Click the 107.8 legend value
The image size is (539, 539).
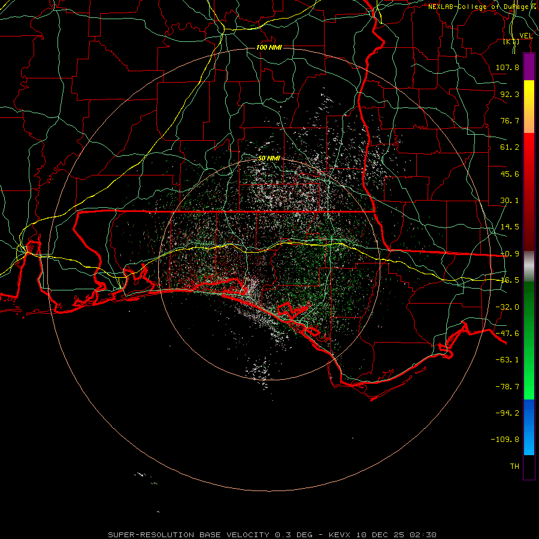point(507,67)
